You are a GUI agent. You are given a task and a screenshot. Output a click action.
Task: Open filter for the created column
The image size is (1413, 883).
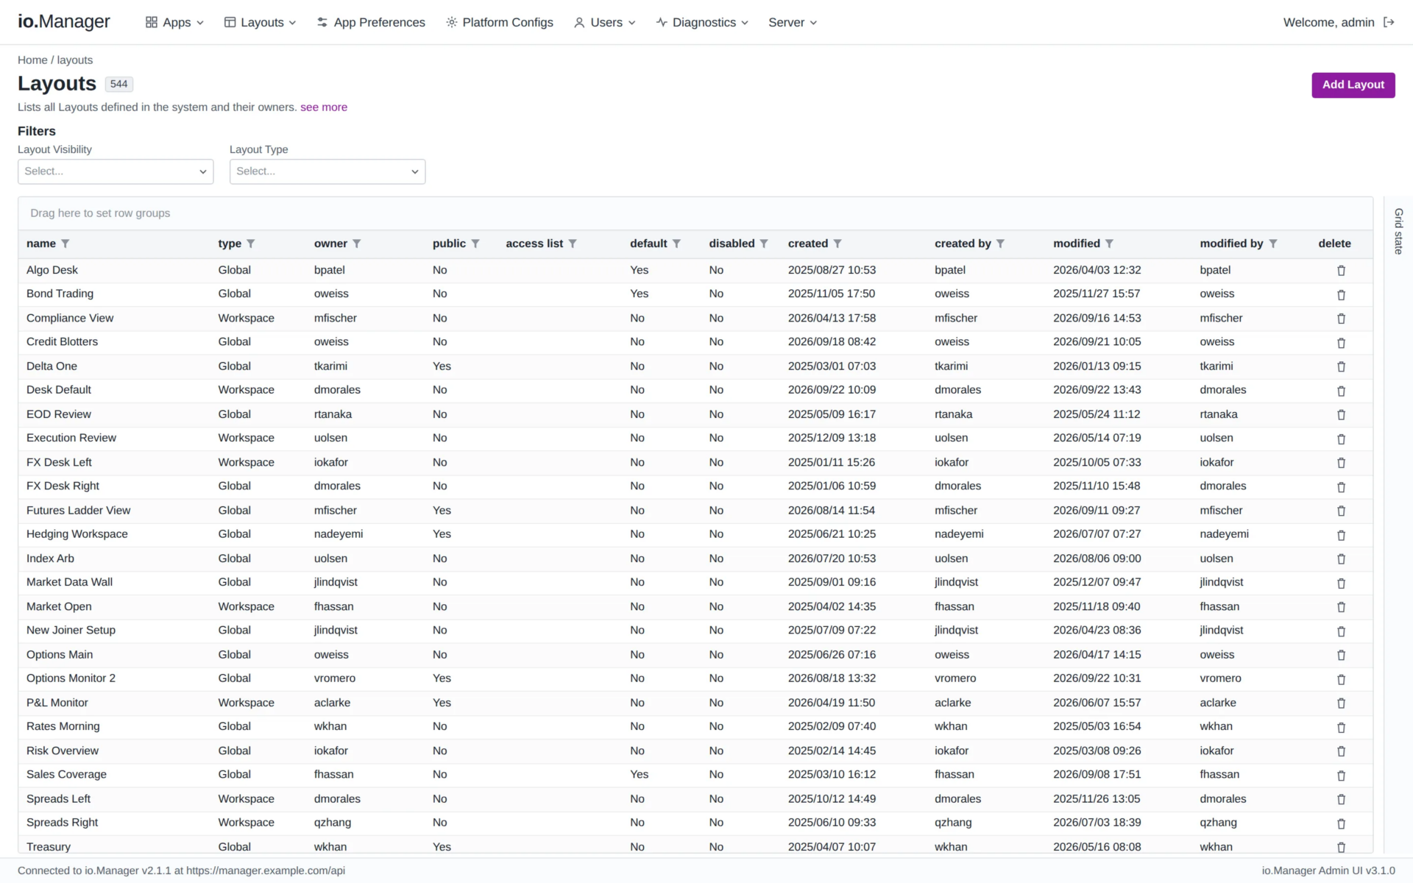837,244
